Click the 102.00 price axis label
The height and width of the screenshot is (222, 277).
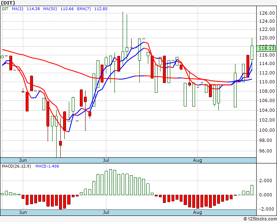point(267,120)
